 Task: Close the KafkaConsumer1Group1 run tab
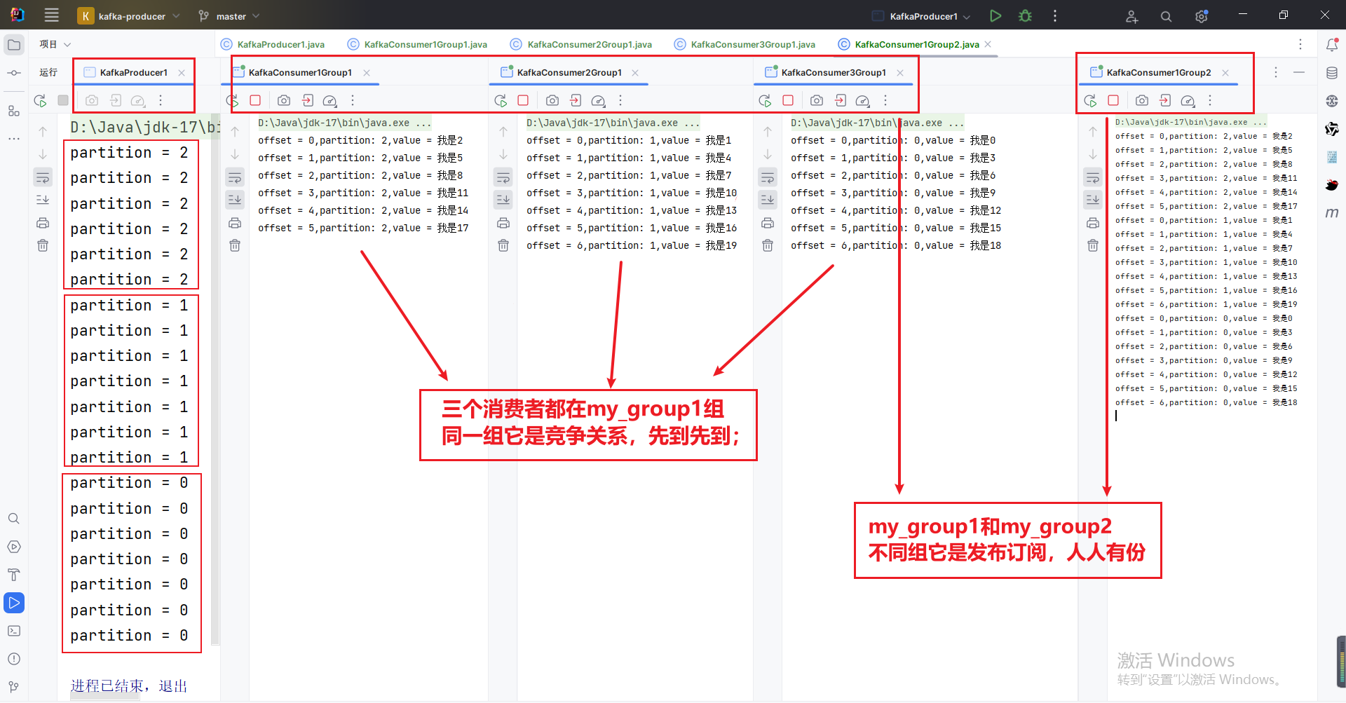[x=367, y=72]
